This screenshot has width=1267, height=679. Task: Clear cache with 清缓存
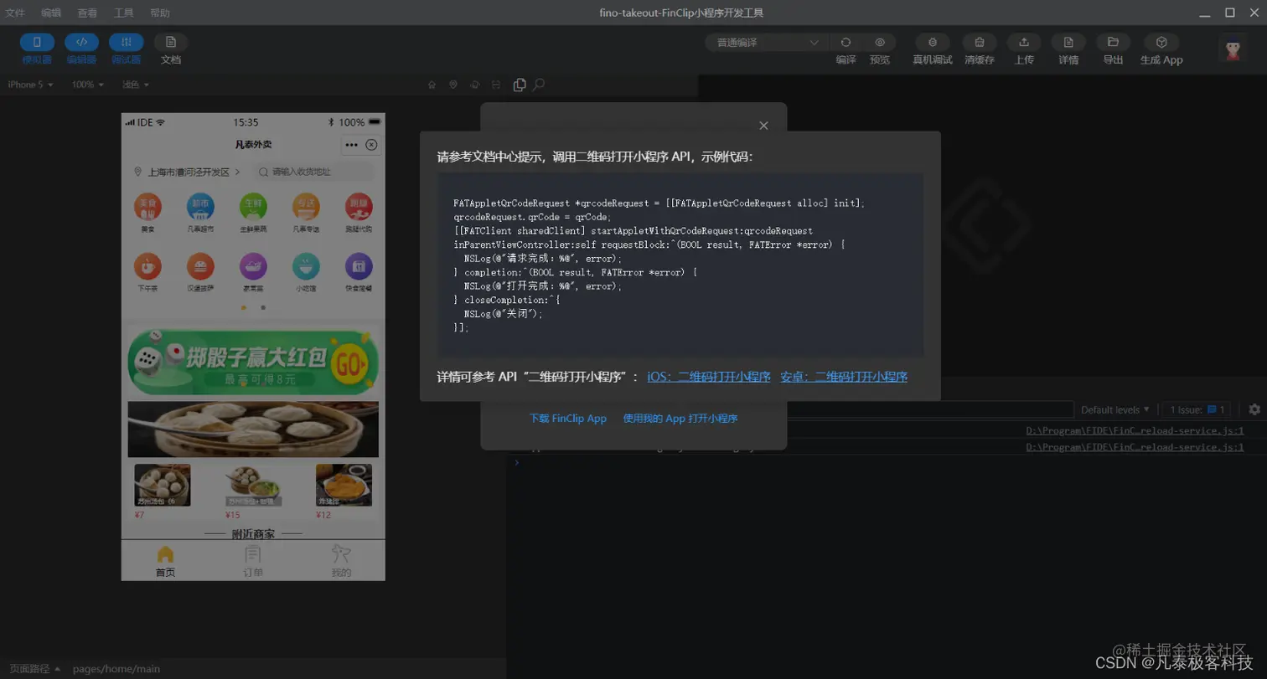979,48
